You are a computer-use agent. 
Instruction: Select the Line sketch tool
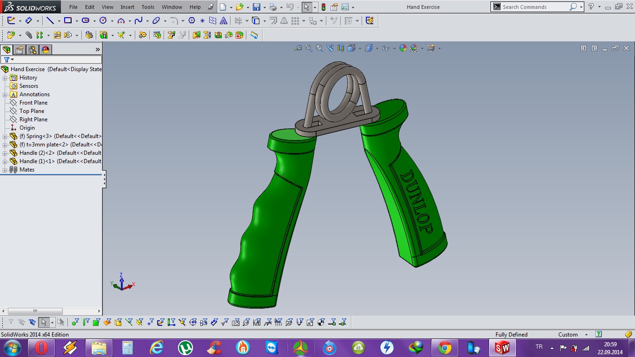coord(50,20)
